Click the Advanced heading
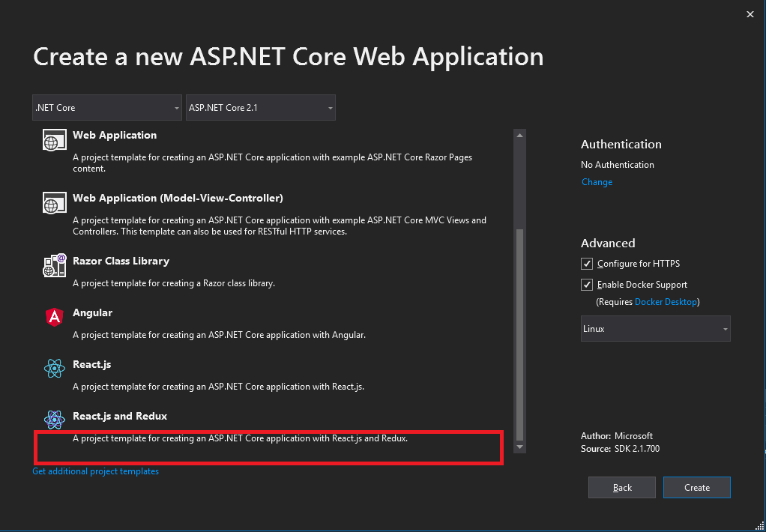 pyautogui.click(x=608, y=243)
